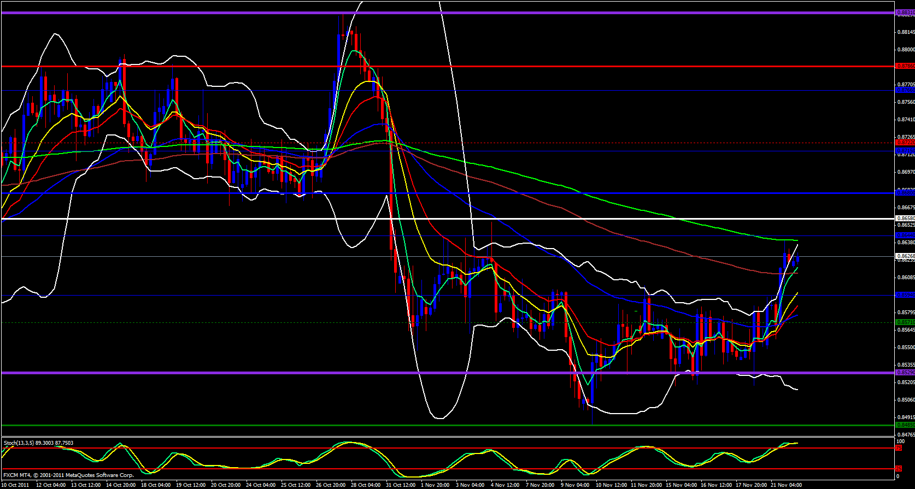Click the FXCM MT4 copyright text
The width and height of the screenshot is (915, 489).
(68, 475)
